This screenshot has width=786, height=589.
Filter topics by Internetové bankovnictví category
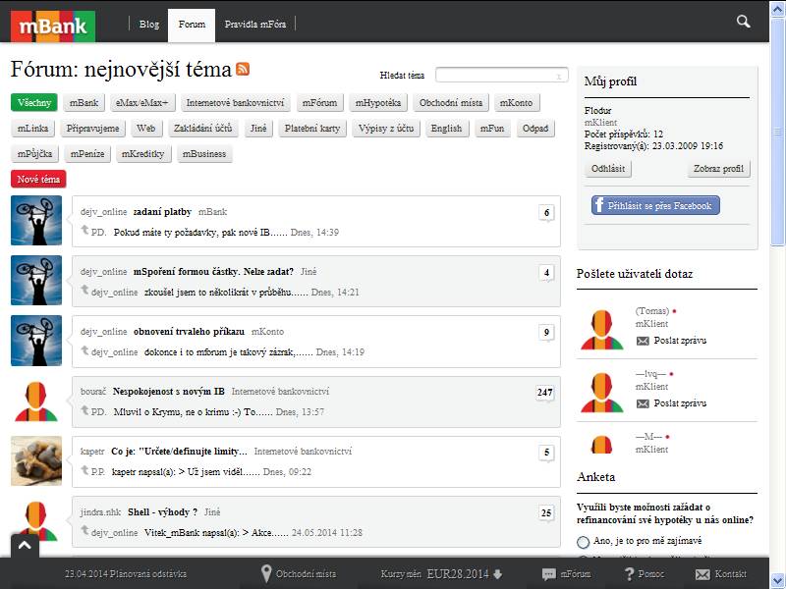click(235, 103)
